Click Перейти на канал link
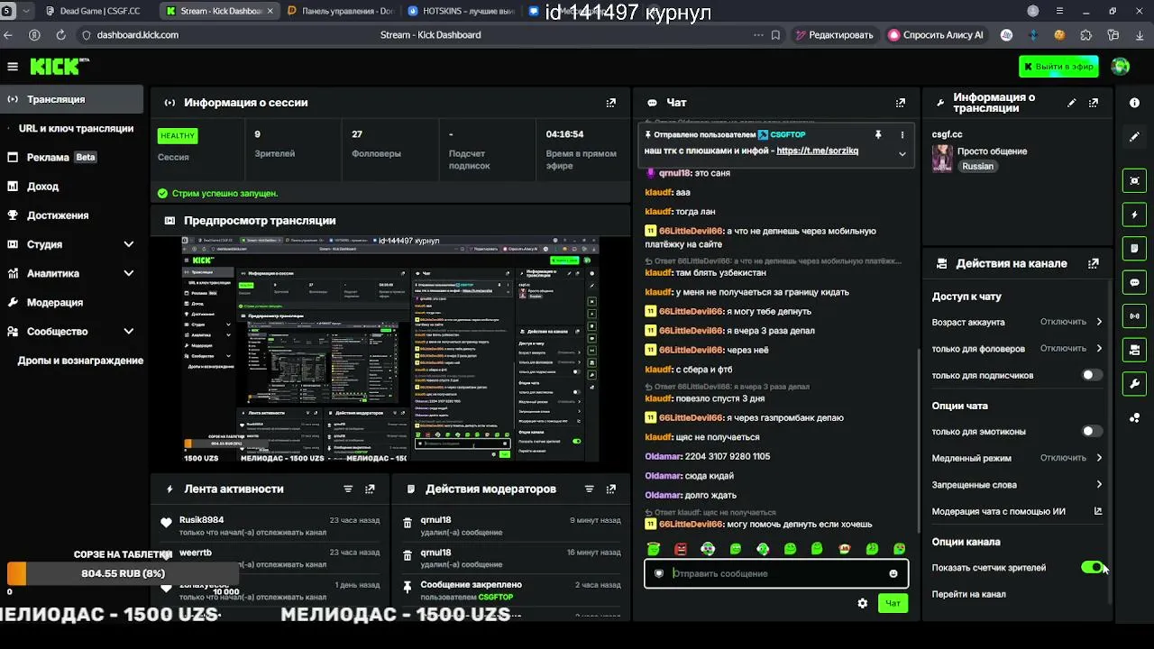Screen dimensions: 1154x649 969,594
